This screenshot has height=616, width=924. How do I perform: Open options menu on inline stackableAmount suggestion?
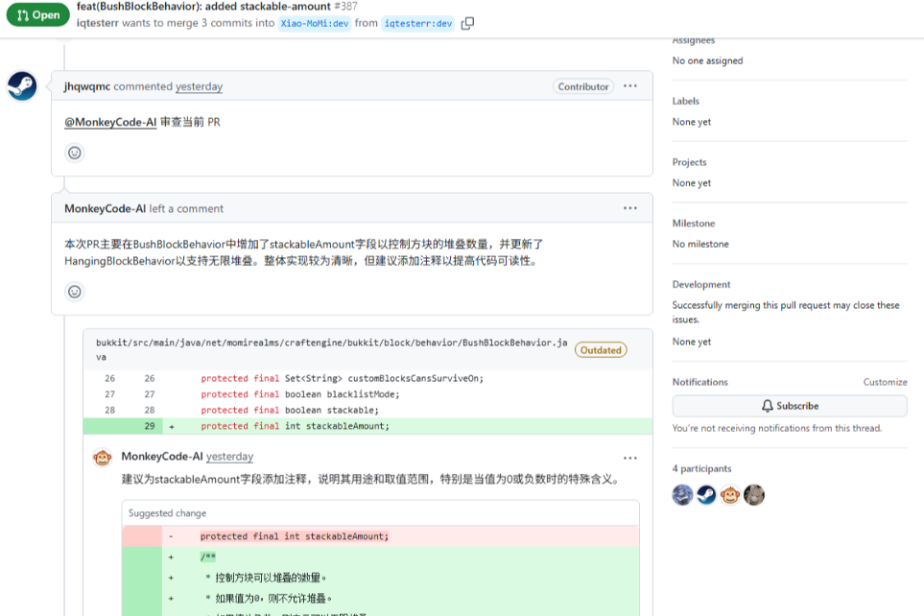click(630, 458)
